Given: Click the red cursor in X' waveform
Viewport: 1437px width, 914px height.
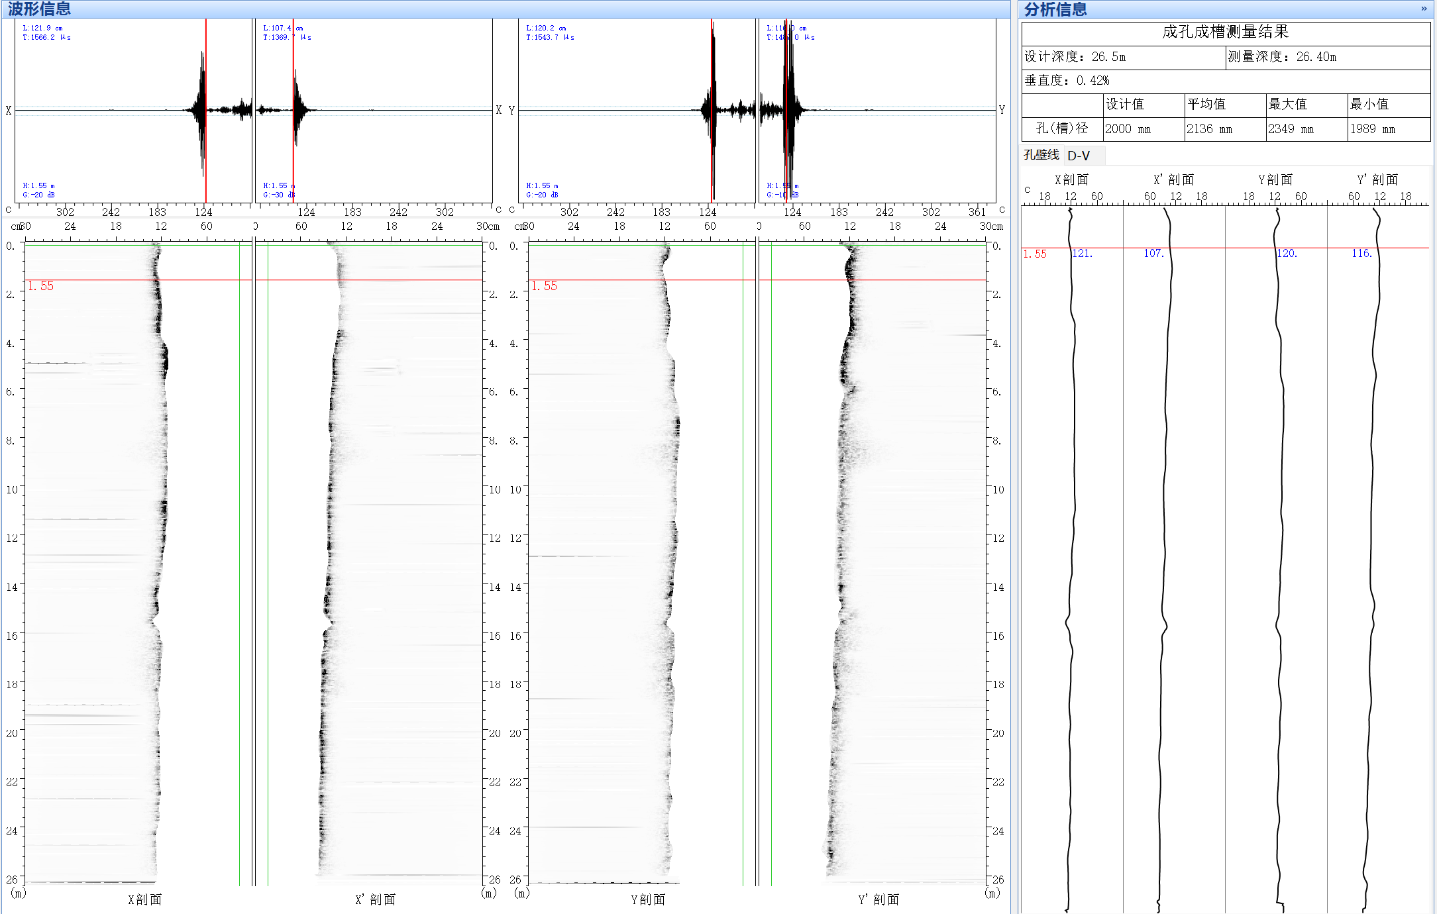Looking at the screenshot, I should tap(293, 111).
